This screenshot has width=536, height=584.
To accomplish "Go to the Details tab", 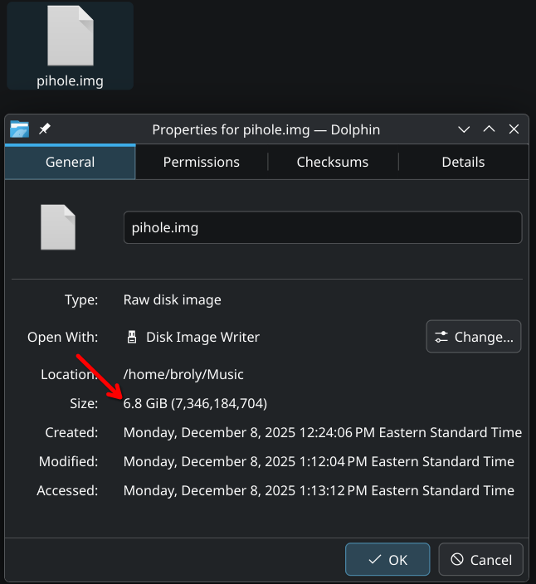I will pyautogui.click(x=463, y=163).
